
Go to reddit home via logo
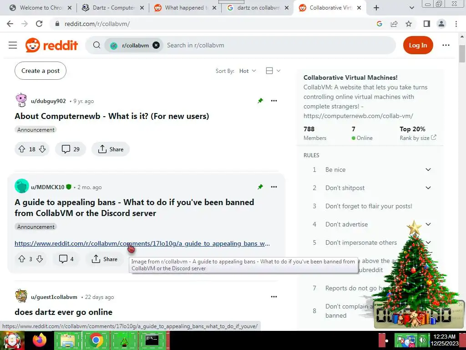click(51, 45)
